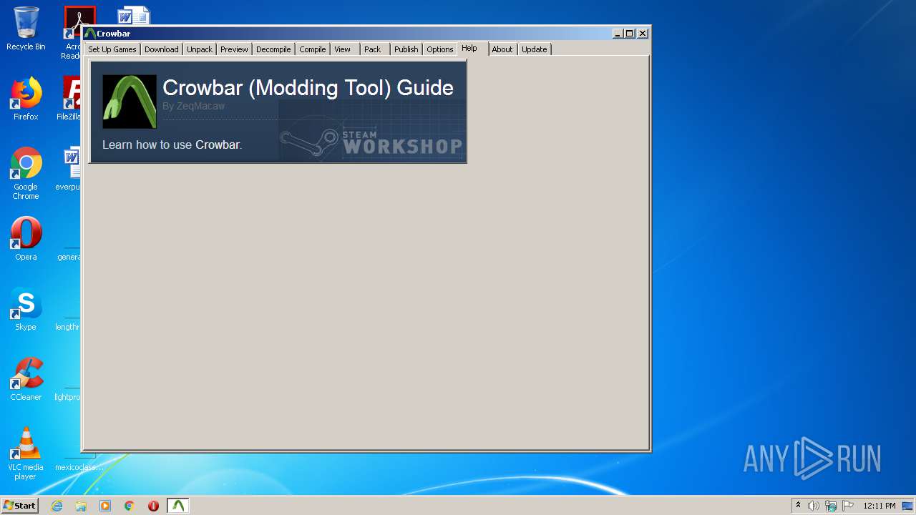916x515 pixels.
Task: Click the network tray icon
Action: (831, 506)
